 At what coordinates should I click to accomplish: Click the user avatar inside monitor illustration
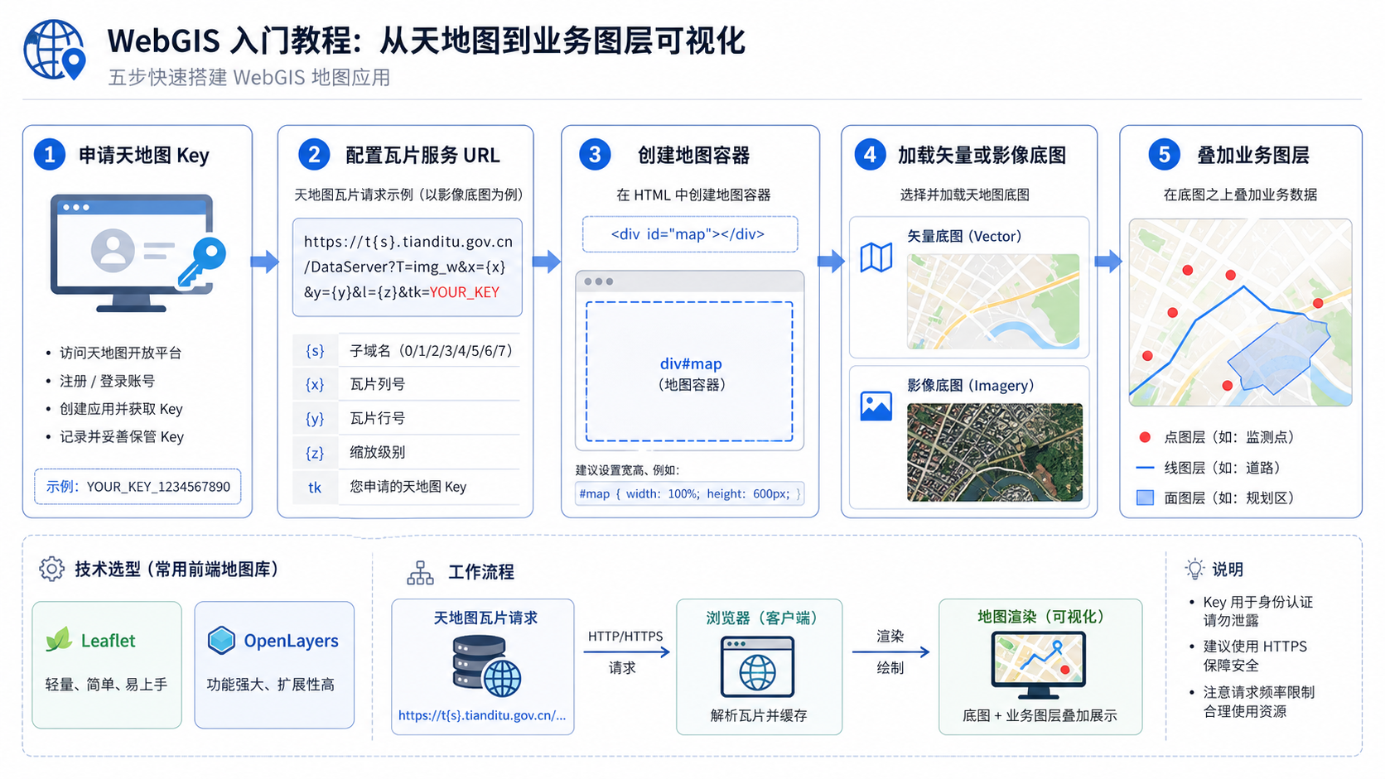(x=113, y=250)
